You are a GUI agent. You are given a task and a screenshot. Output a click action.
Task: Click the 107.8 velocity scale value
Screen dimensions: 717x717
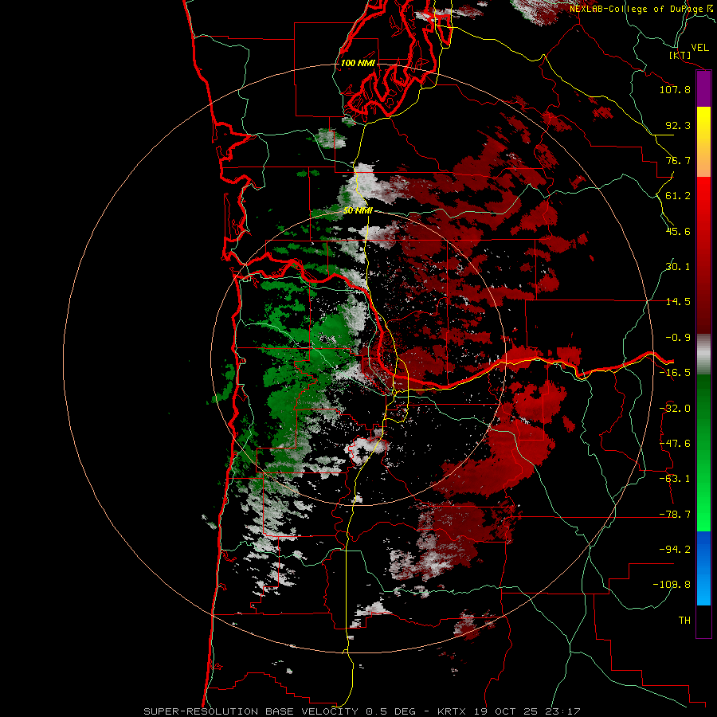point(675,89)
